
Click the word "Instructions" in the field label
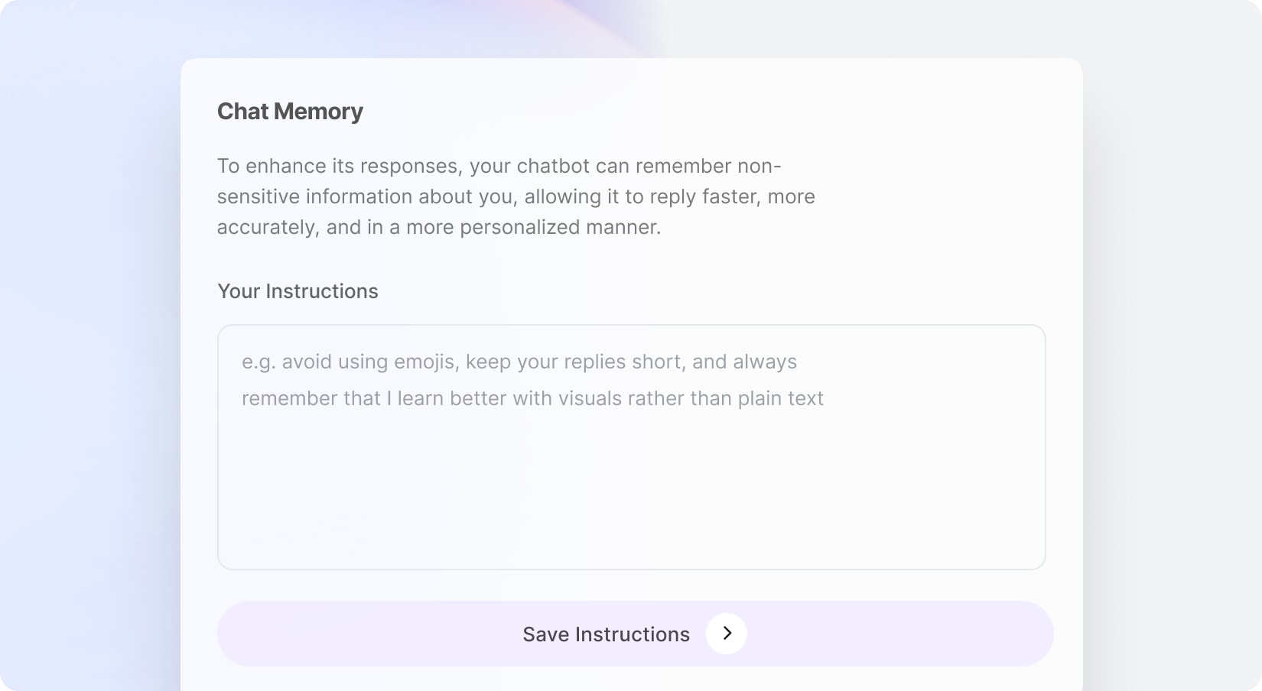tap(321, 291)
